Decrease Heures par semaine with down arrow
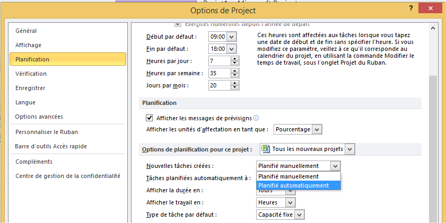 click(234, 75)
